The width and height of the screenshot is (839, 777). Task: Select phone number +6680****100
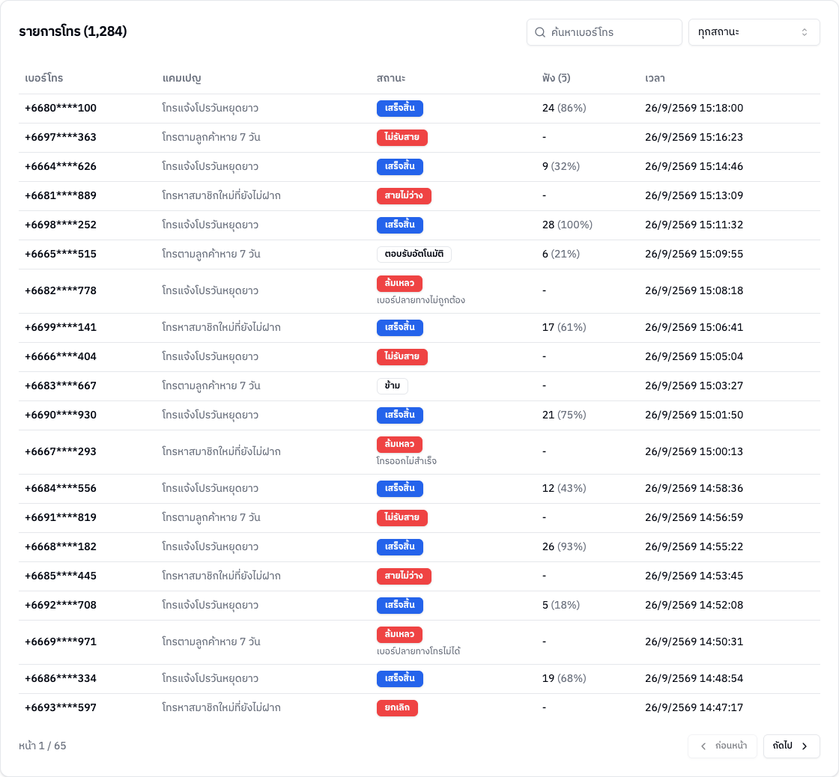pyautogui.click(x=61, y=108)
